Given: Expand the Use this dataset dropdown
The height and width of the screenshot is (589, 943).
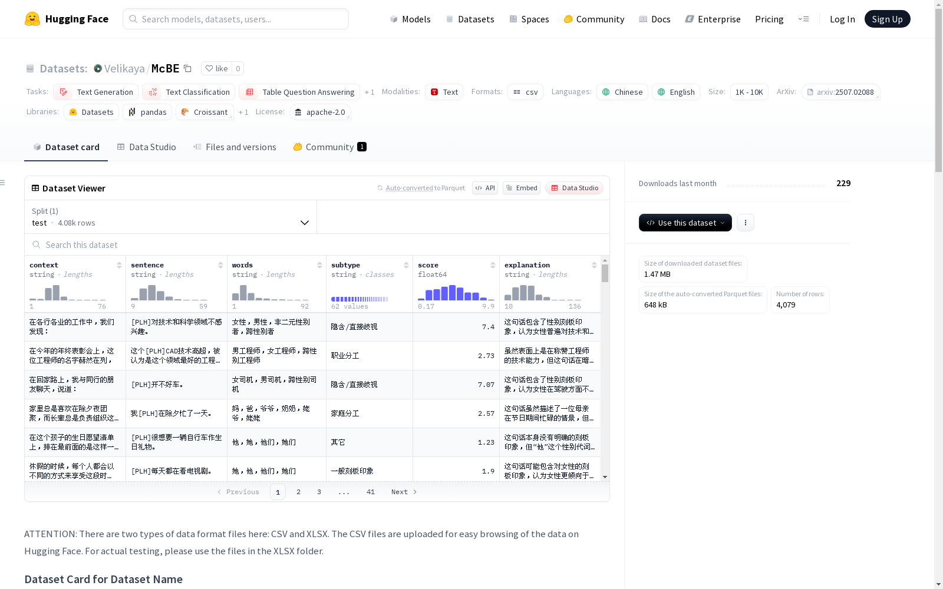Looking at the screenshot, I should (685, 223).
